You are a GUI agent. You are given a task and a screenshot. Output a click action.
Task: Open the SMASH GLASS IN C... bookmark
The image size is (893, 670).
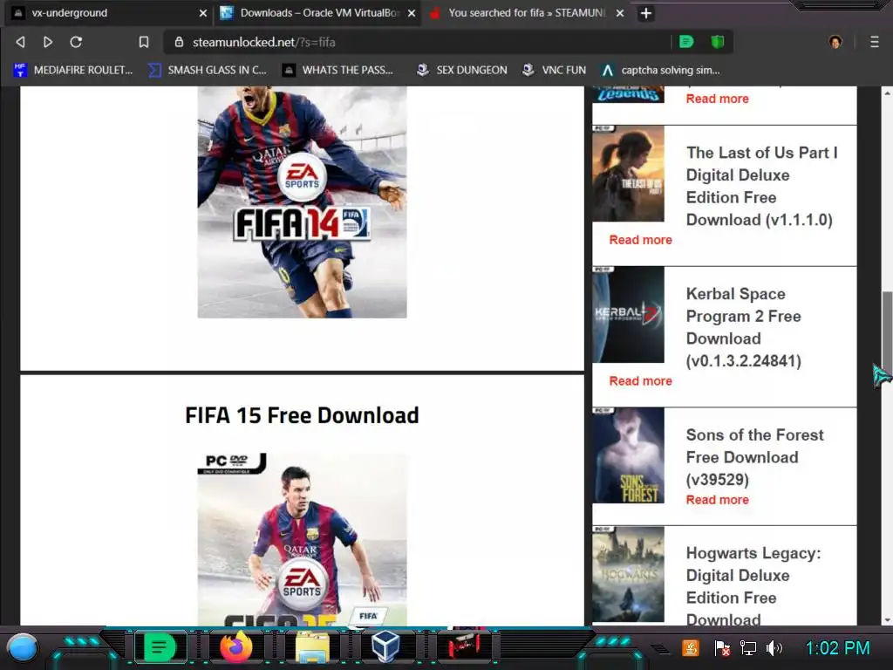point(208,70)
